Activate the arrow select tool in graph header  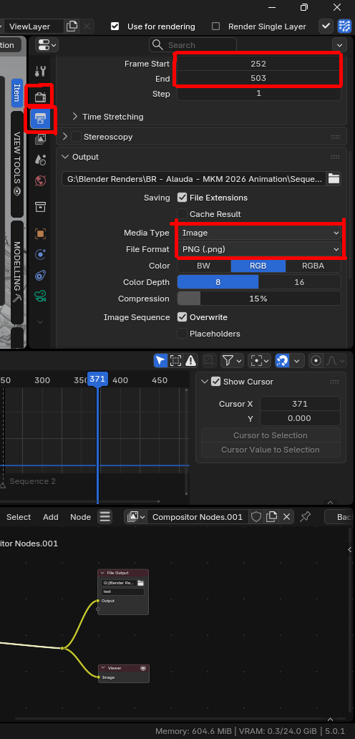160,360
